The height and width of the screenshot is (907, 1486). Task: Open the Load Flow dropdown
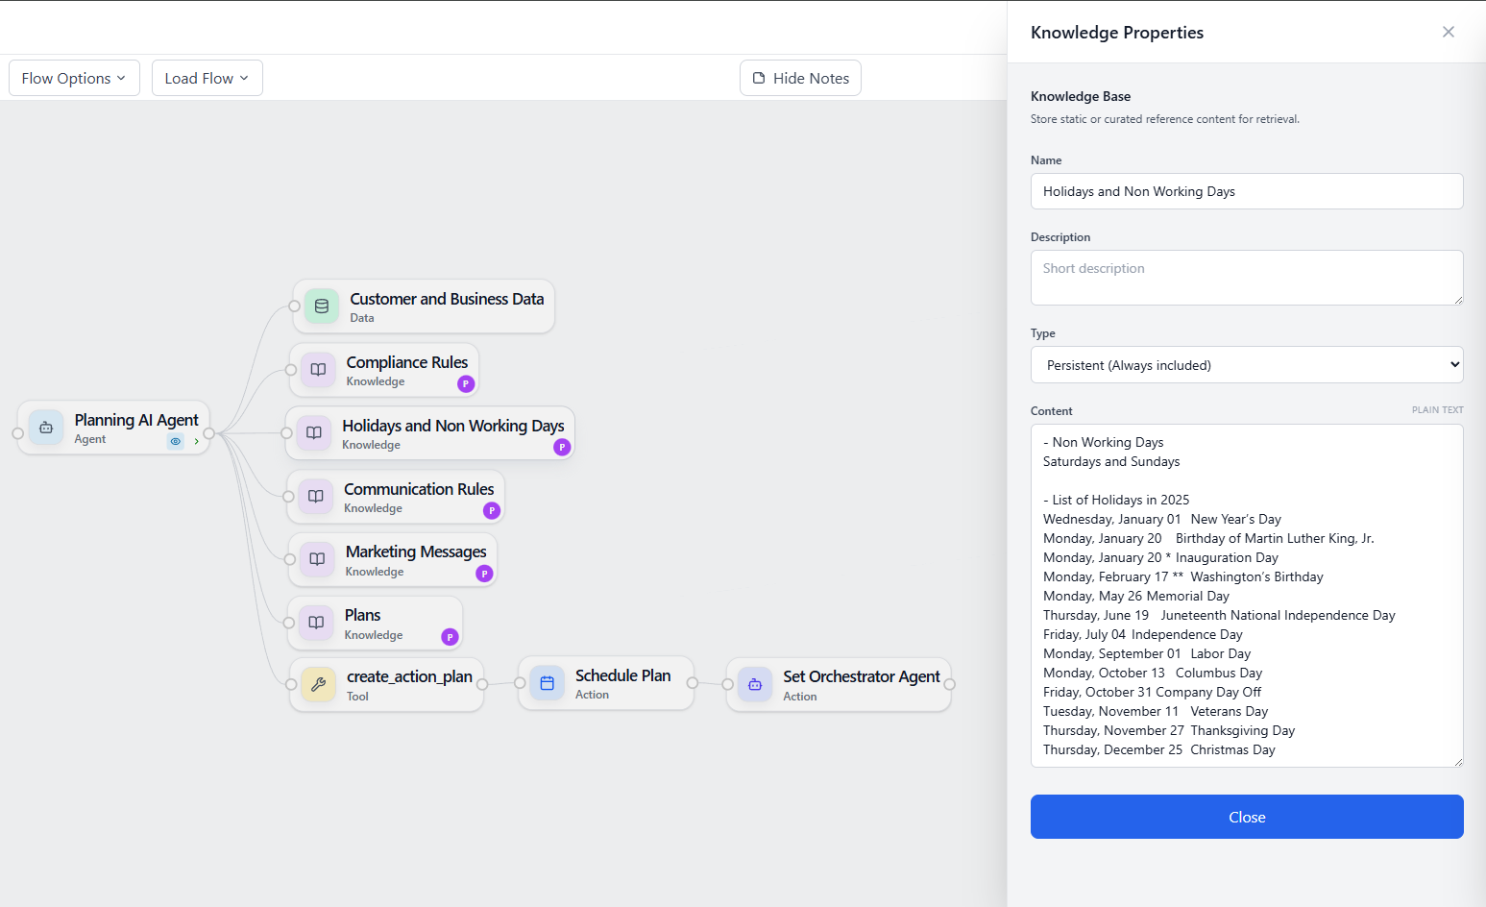coord(207,78)
